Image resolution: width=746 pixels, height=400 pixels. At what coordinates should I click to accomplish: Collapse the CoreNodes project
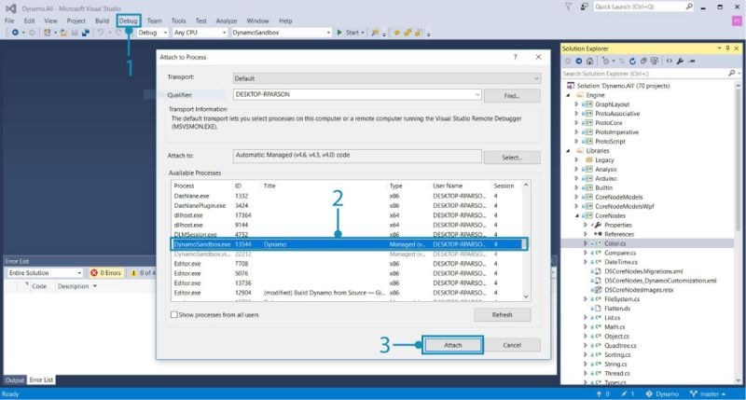click(x=576, y=215)
